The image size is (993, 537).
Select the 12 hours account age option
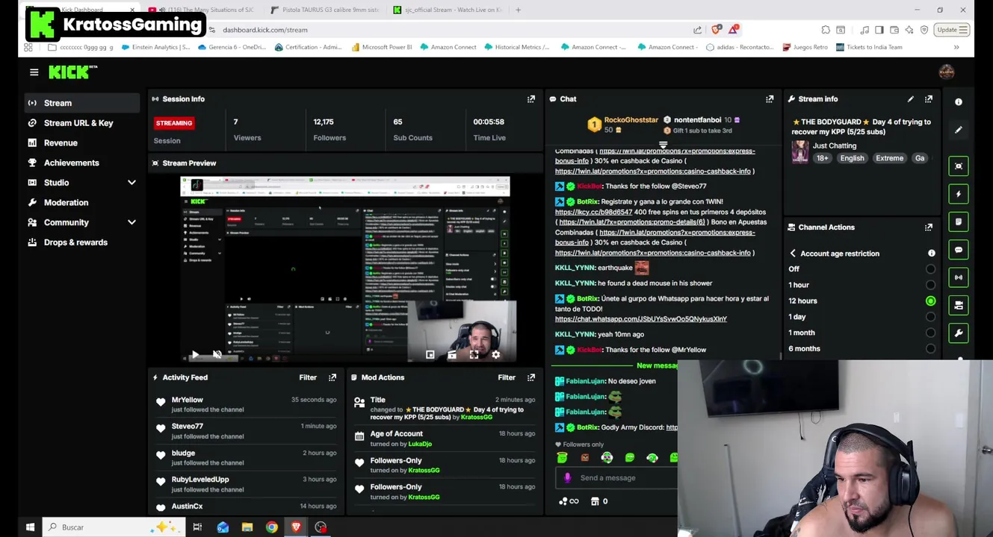(930, 301)
